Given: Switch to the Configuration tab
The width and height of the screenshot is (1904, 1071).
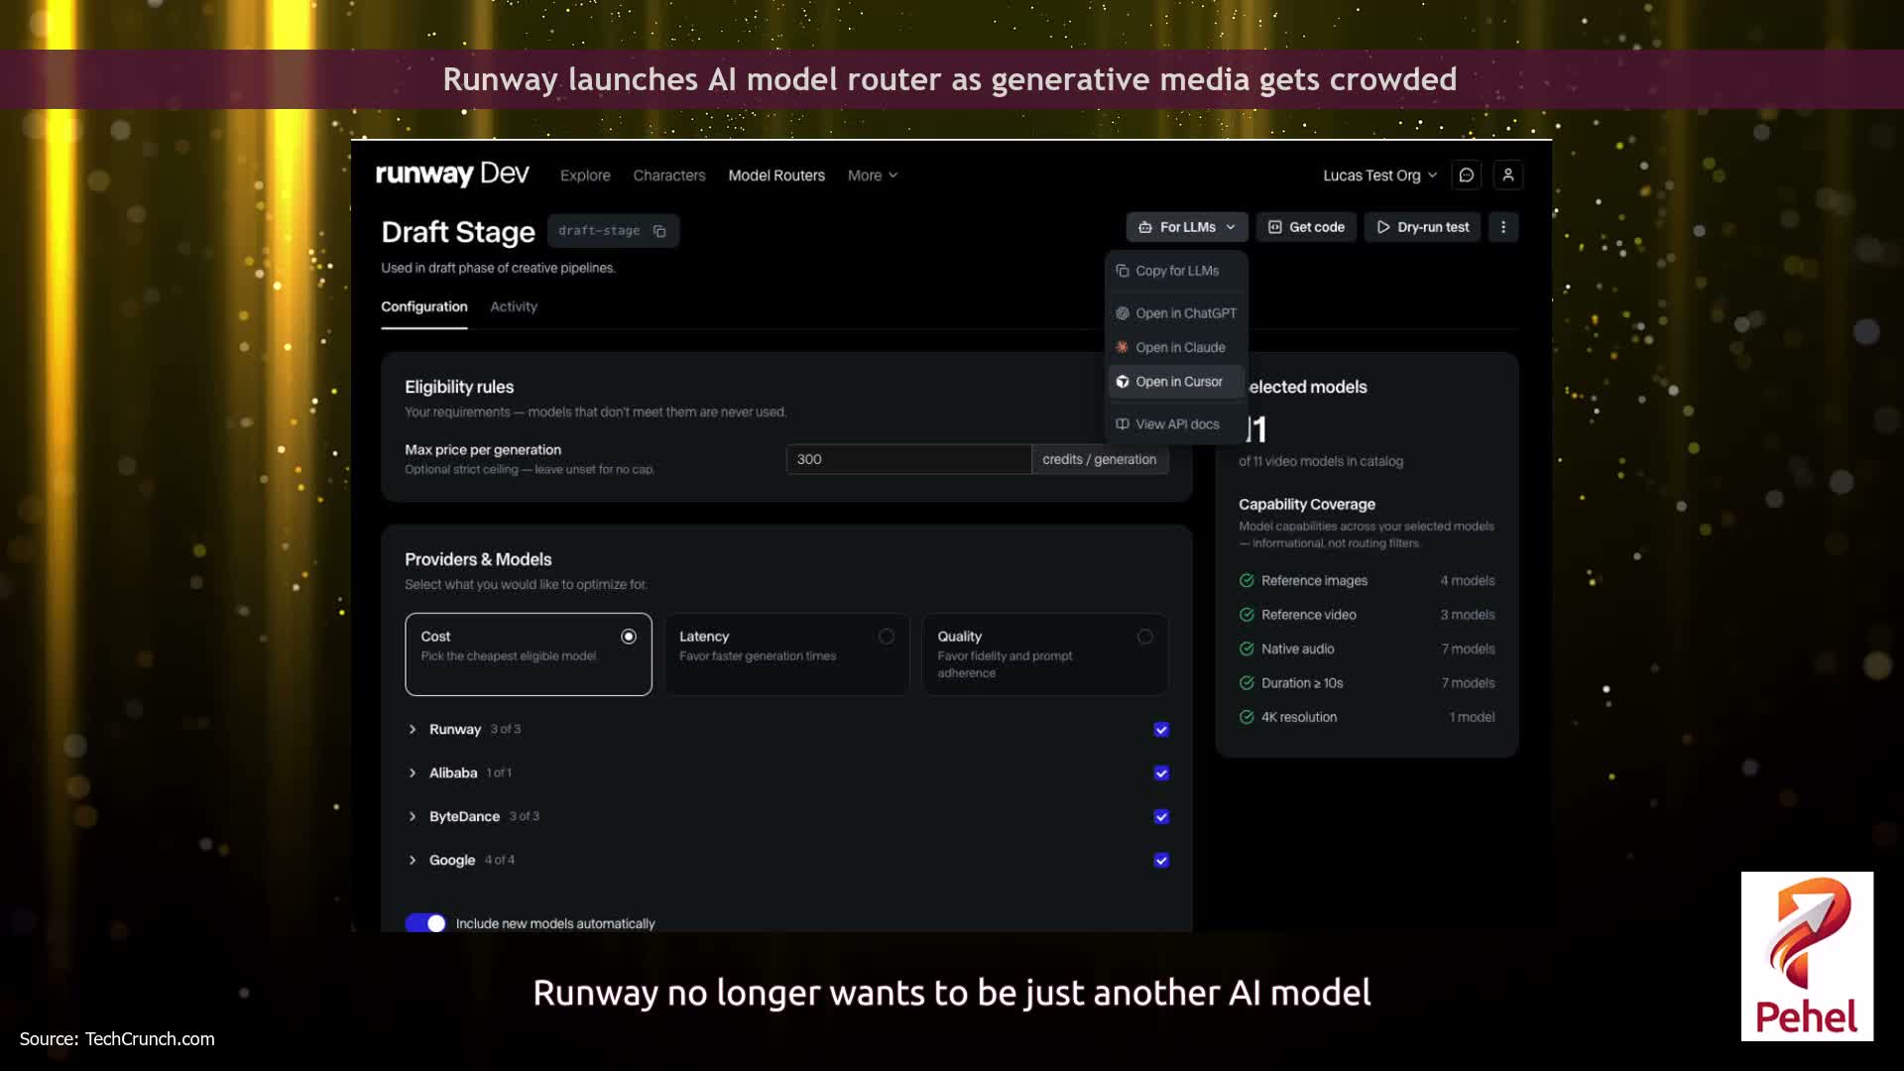Looking at the screenshot, I should pos(424,307).
